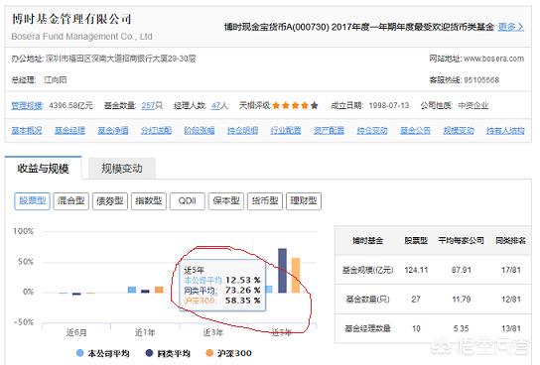The height and width of the screenshot is (365, 540).
Task: Select the 理财型 fund type
Action: pos(304,201)
